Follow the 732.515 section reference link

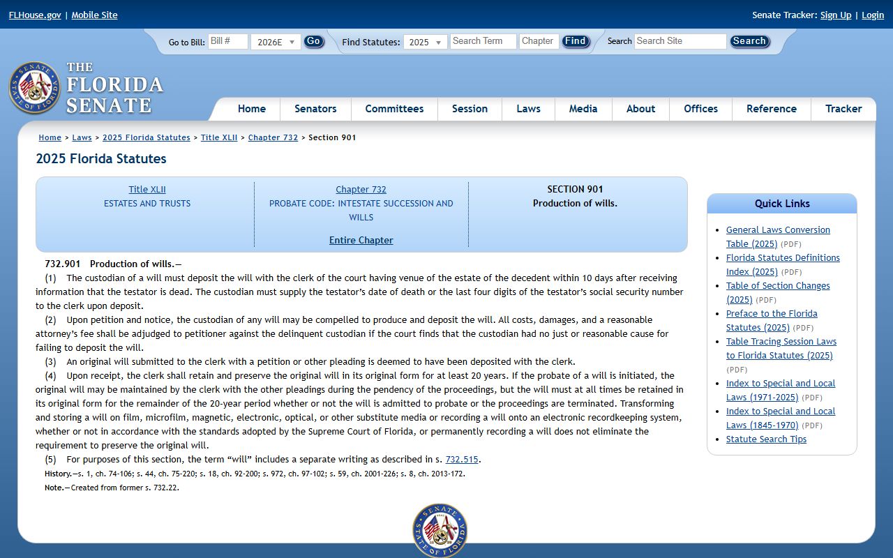(462, 459)
